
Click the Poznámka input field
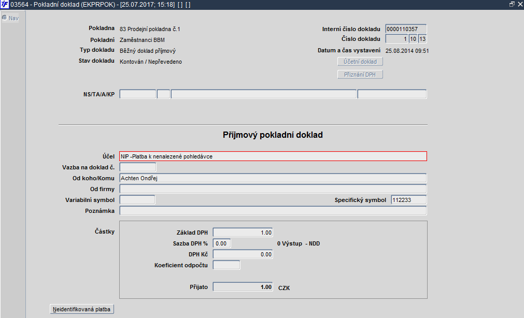pos(273,211)
